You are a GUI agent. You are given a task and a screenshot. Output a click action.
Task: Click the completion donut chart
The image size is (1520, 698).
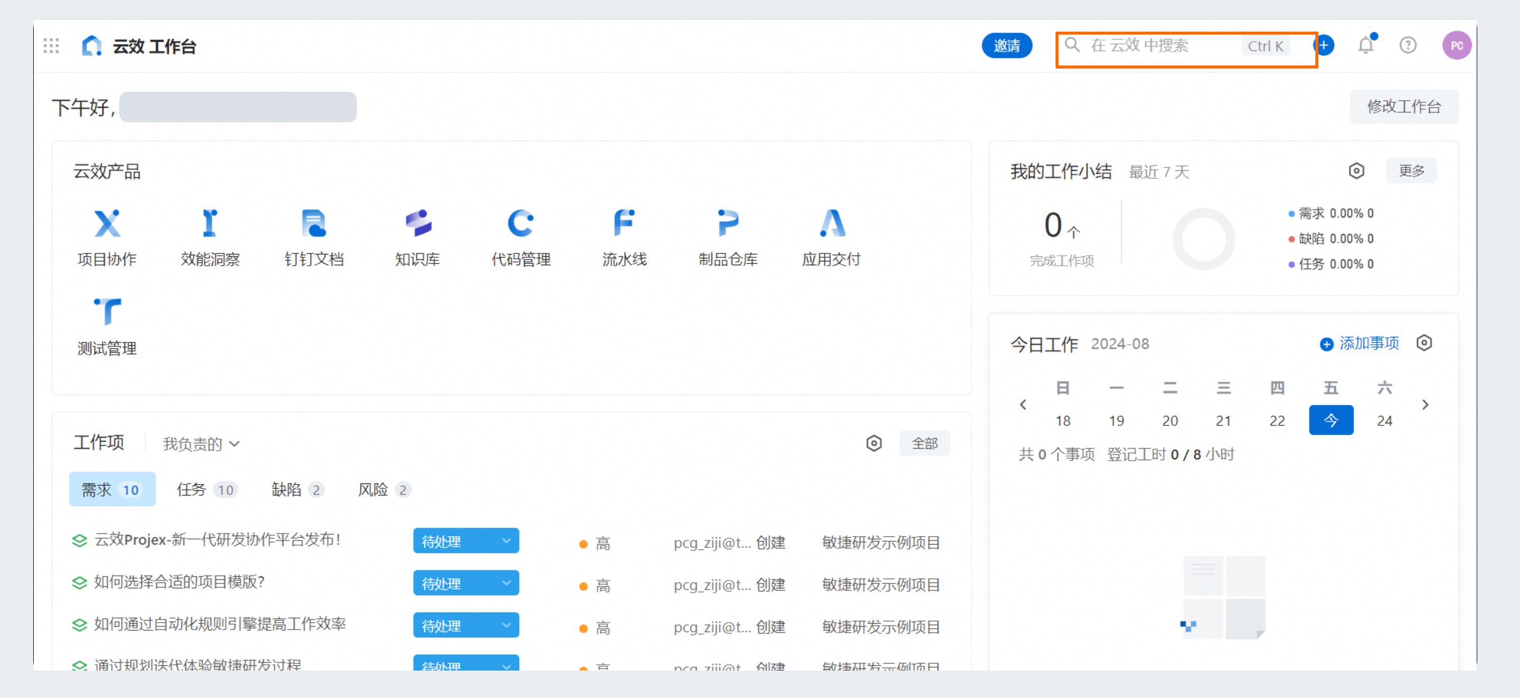click(1204, 239)
